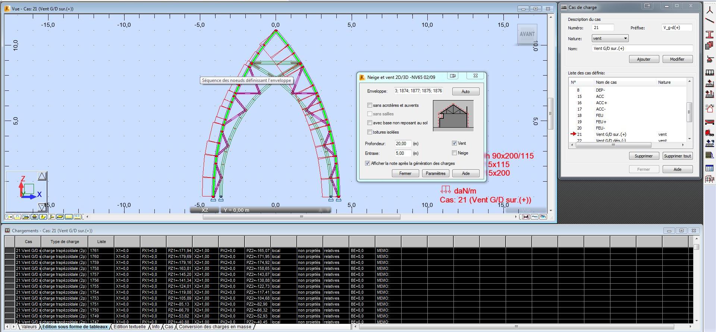
Task: Click the Enveloppe node sequence field
Action: point(418,91)
